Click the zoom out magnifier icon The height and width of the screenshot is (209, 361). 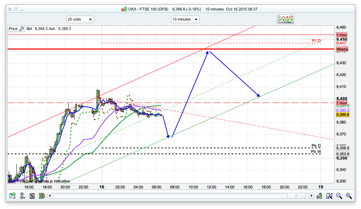click(x=339, y=196)
